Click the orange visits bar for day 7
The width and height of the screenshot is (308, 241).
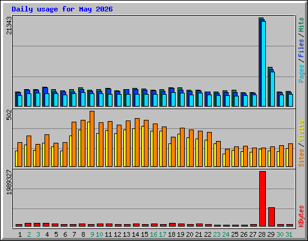[74, 144]
